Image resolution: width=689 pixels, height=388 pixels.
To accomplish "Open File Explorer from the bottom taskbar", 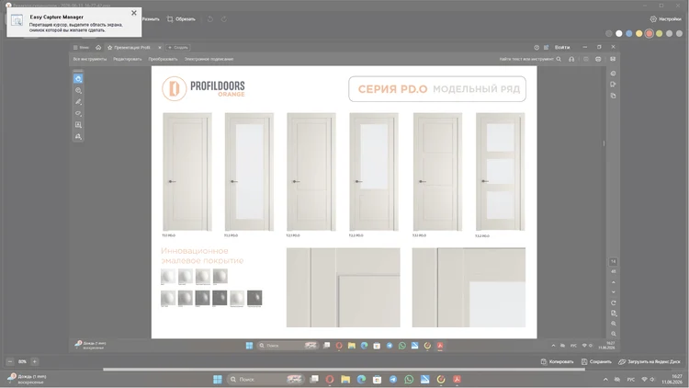I will [x=345, y=379].
